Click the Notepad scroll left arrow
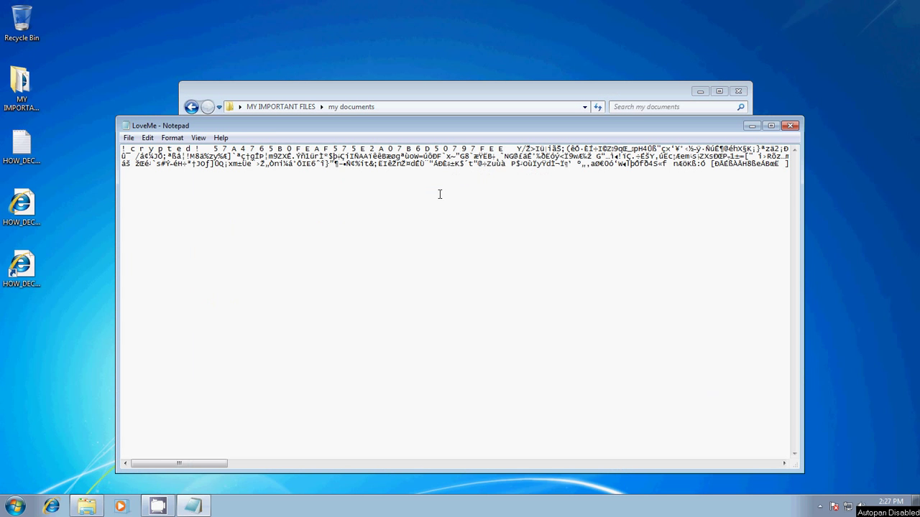This screenshot has width=920, height=517. tap(125, 463)
